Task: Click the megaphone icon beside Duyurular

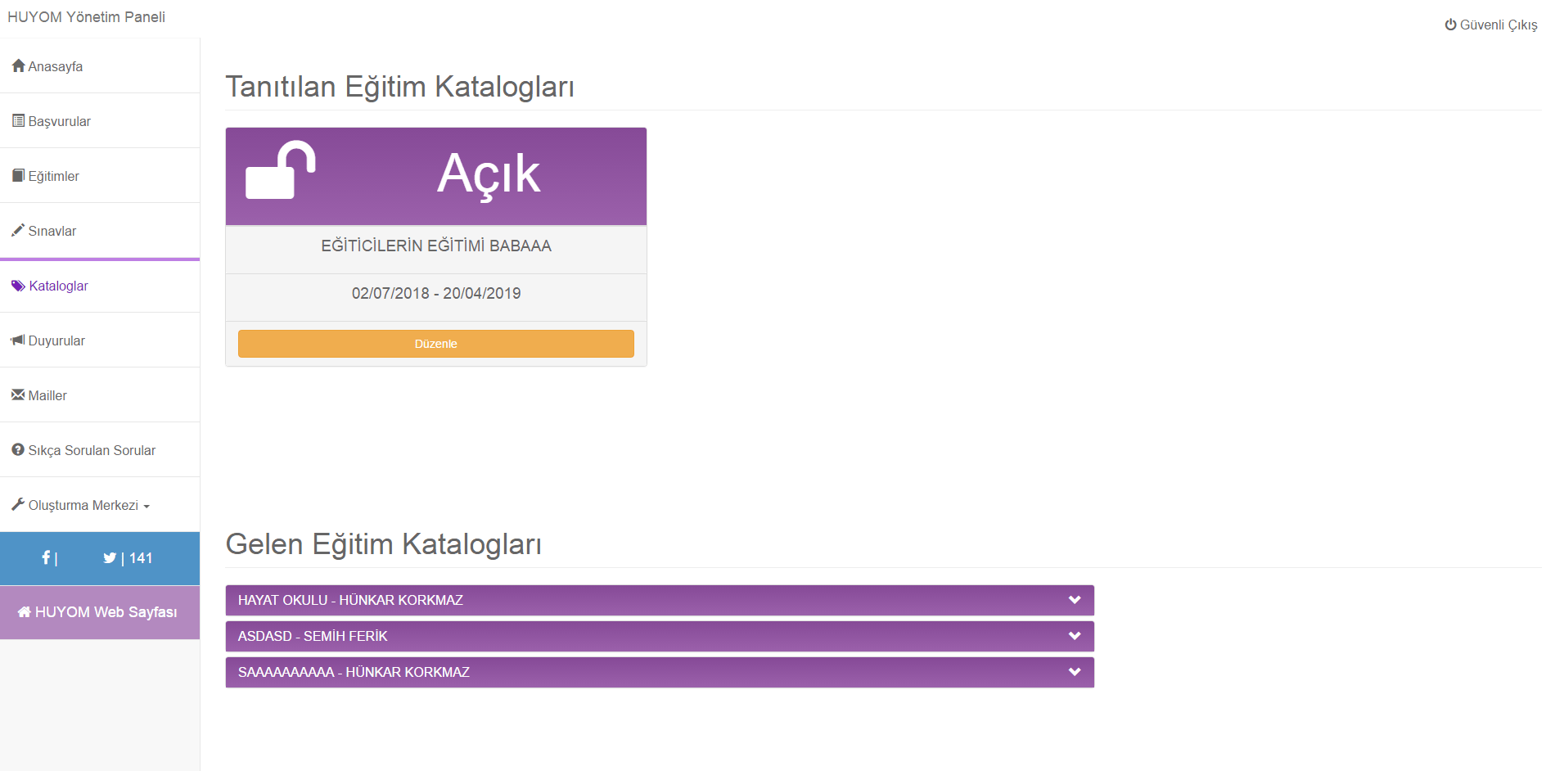Action: click(x=18, y=340)
